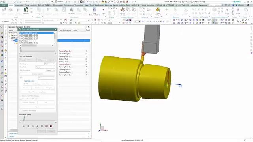Open the IPW None dropdown
The width and height of the screenshot is (253, 142).
[46, 78]
